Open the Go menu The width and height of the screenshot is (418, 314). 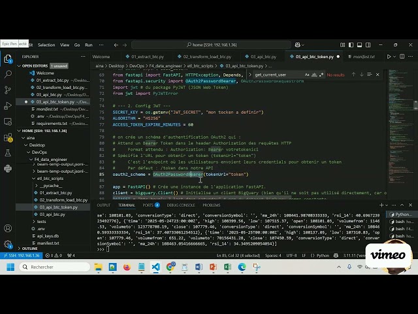pyautogui.click(x=77, y=45)
